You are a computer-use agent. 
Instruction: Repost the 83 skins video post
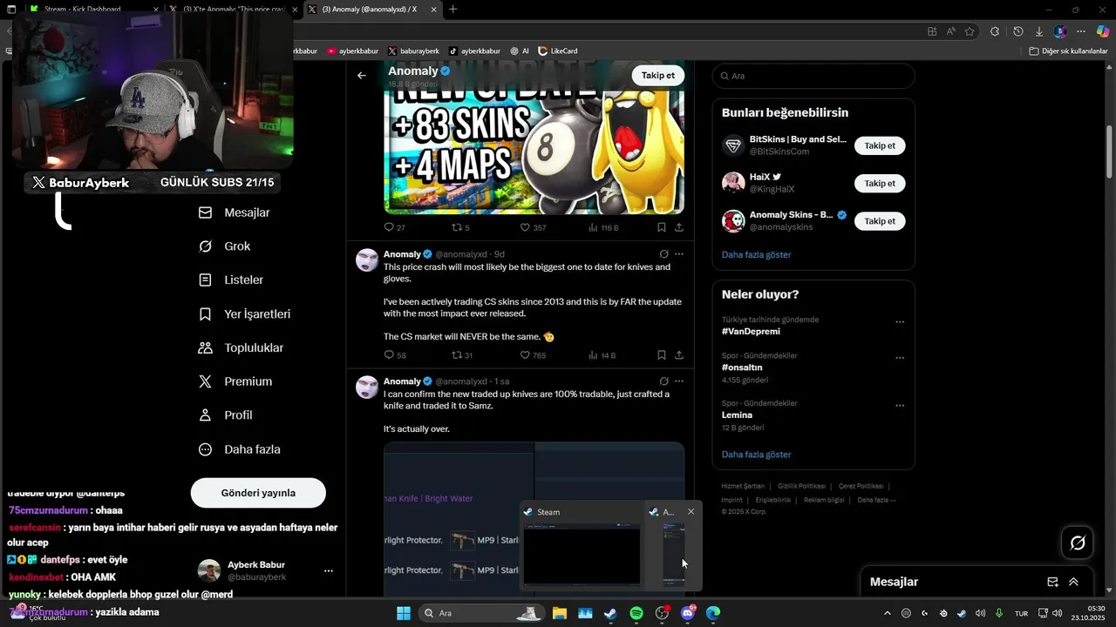click(x=460, y=227)
